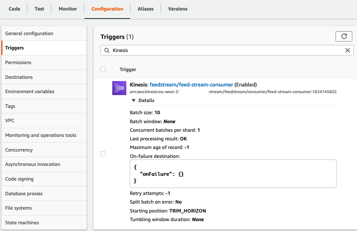Screen dimensions: 357x231
Task: Open VPC settings in sidebar
Action: pos(44,121)
